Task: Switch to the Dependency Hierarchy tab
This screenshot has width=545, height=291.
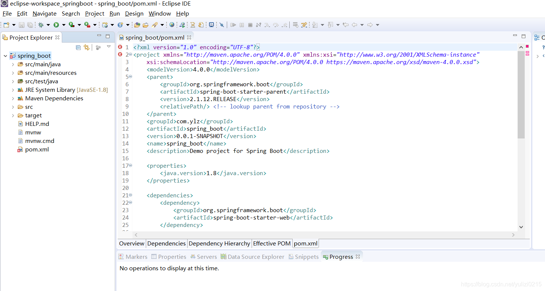Action: pos(219,244)
